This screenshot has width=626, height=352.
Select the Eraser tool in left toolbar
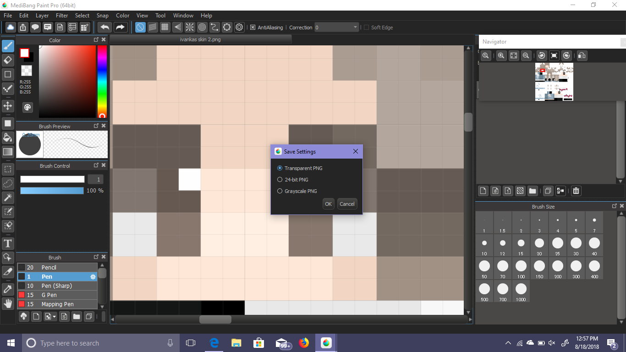pos(8,60)
